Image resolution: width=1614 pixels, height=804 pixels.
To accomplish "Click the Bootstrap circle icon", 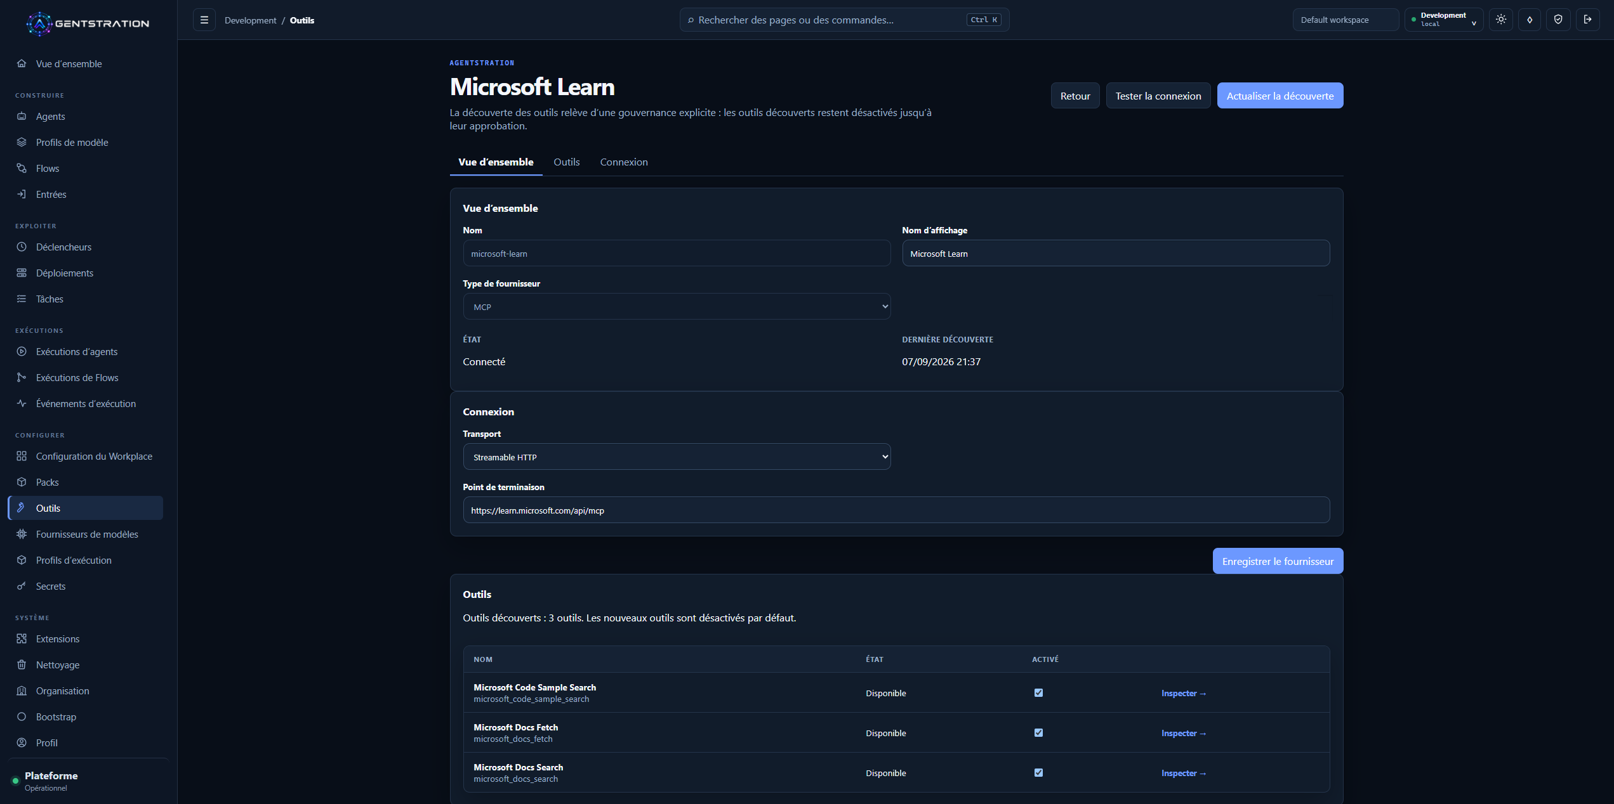I will click(22, 716).
